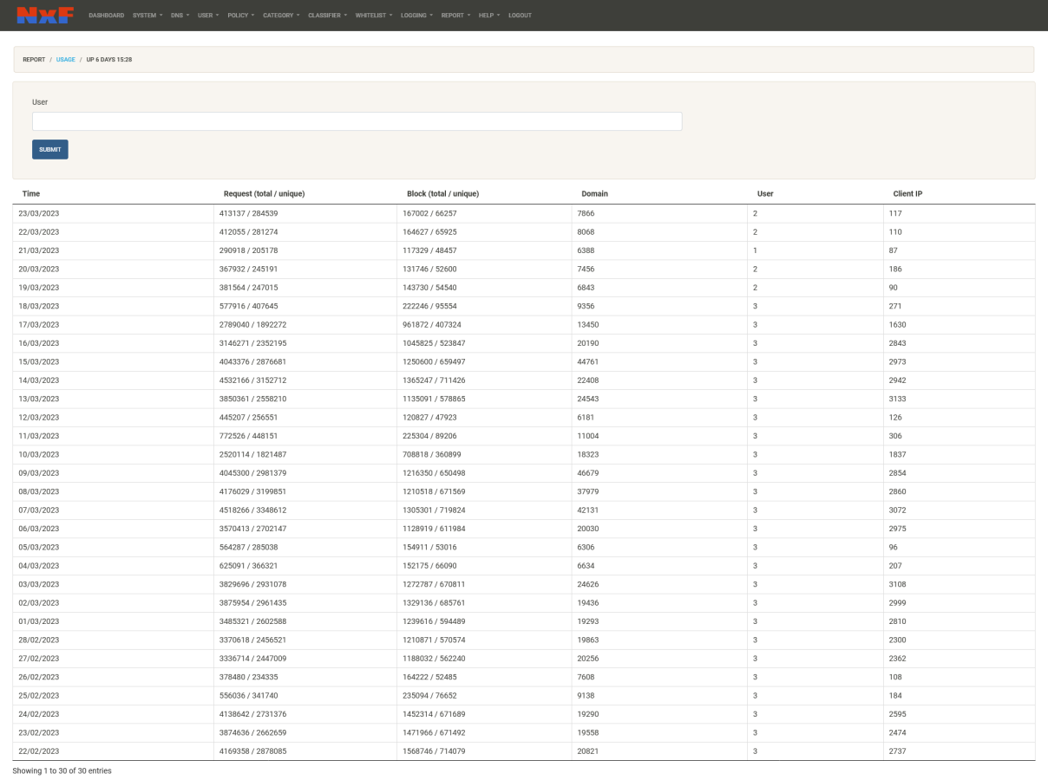This screenshot has width=1048, height=780.
Task: Expand the System dropdown menu
Action: click(147, 16)
